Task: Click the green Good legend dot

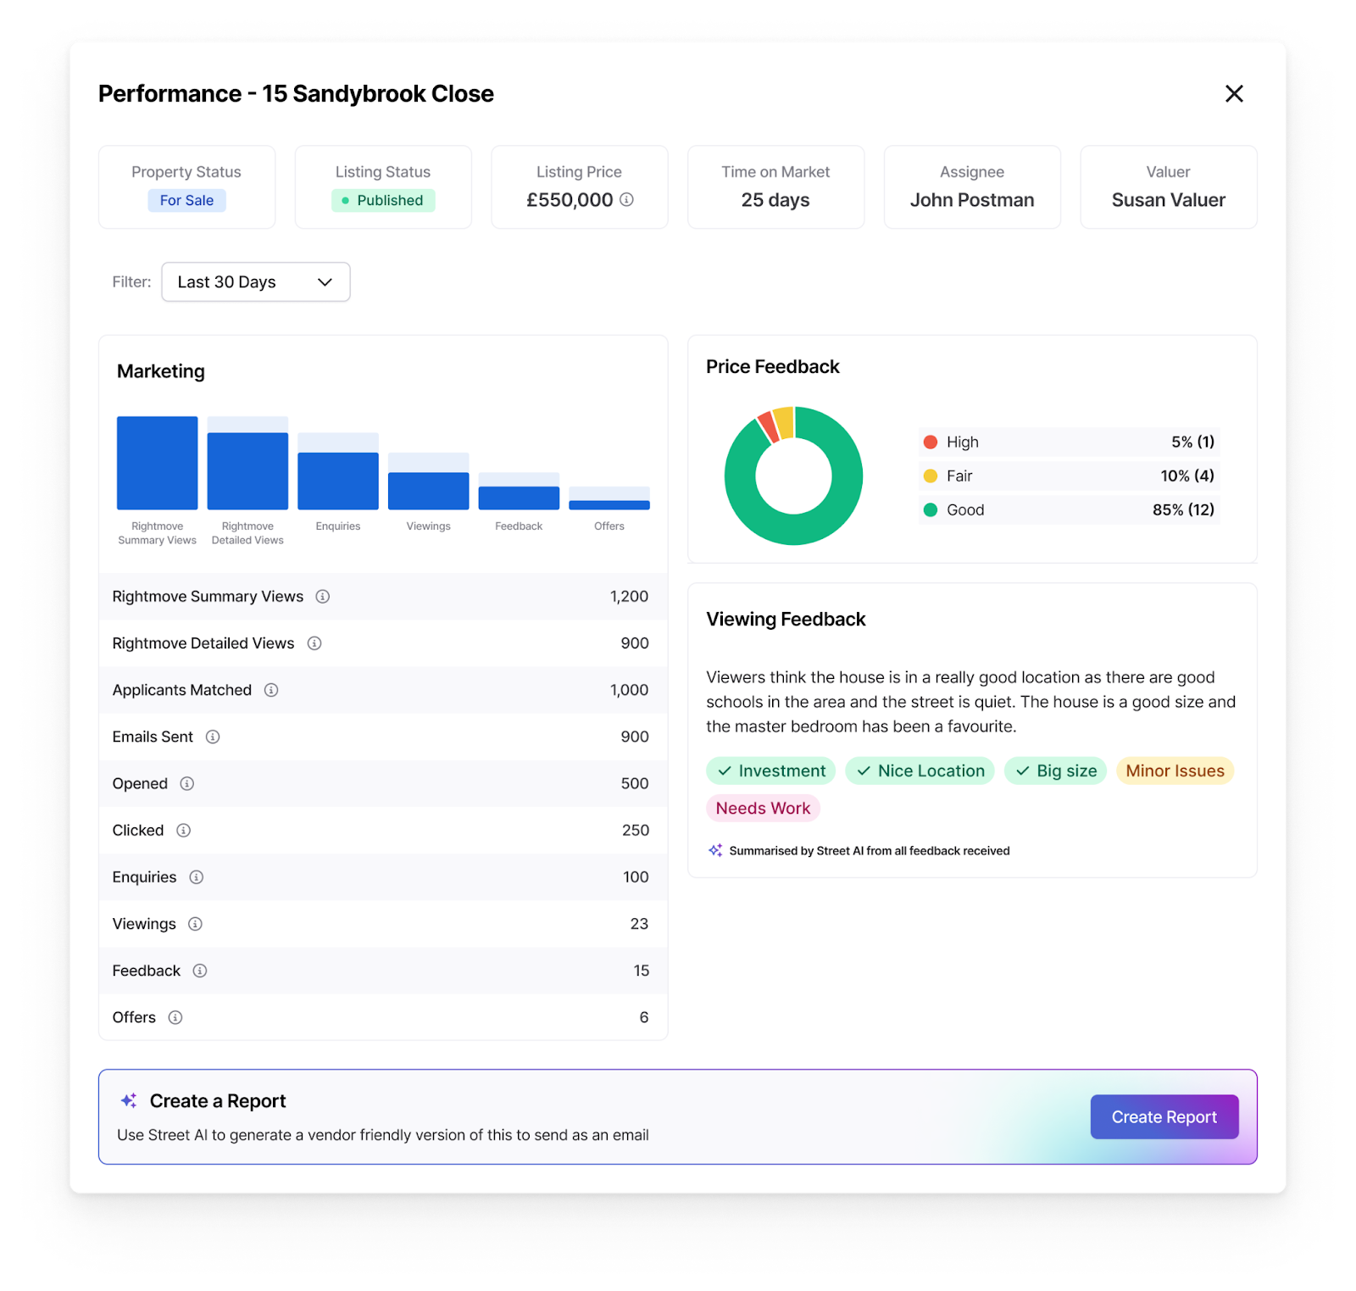Action: (x=931, y=509)
